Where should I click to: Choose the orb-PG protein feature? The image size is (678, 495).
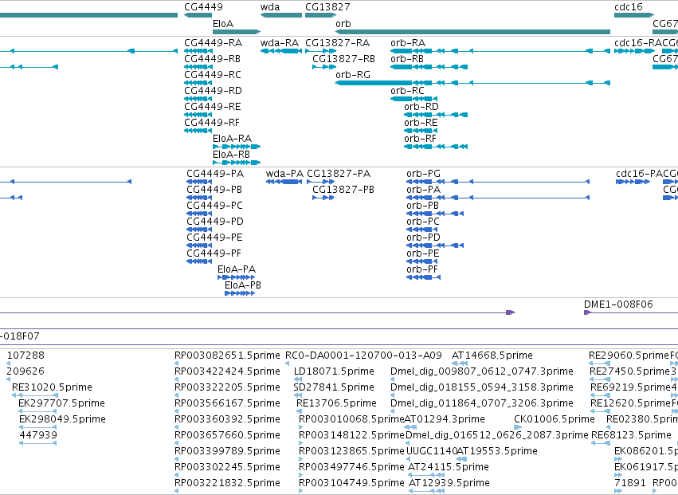pos(498,182)
